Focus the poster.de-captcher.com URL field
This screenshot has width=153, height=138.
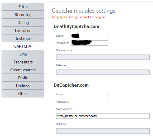[103, 116]
